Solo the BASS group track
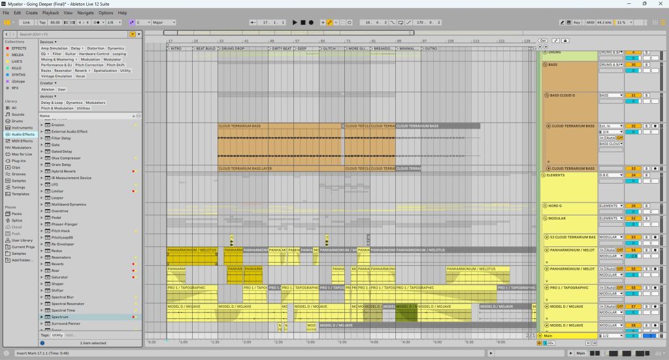The width and height of the screenshot is (669, 360). click(x=646, y=65)
